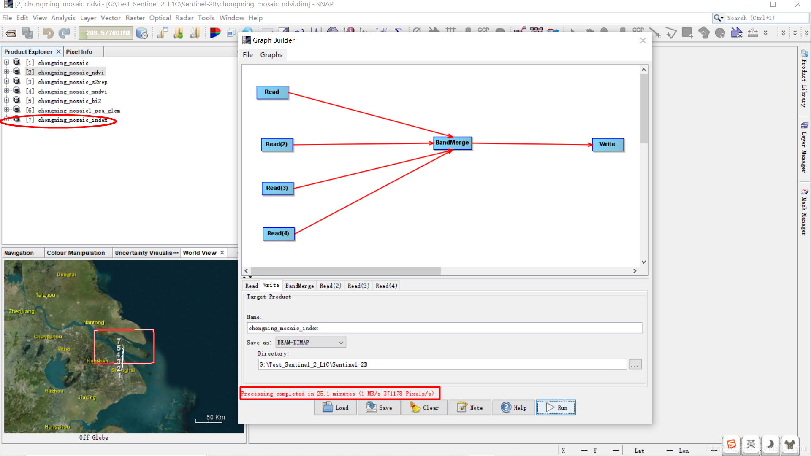Click the Read(2) tab in parameters

330,286
